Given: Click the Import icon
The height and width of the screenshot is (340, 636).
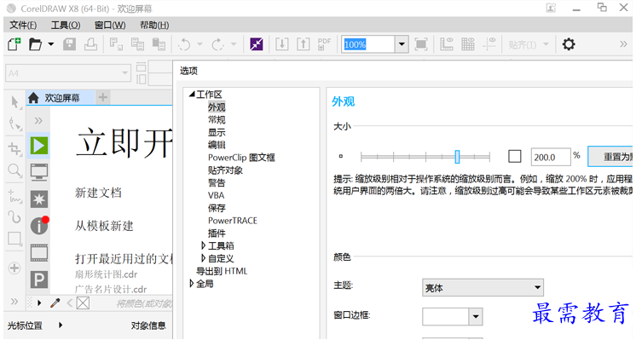Looking at the screenshot, I should click(282, 44).
